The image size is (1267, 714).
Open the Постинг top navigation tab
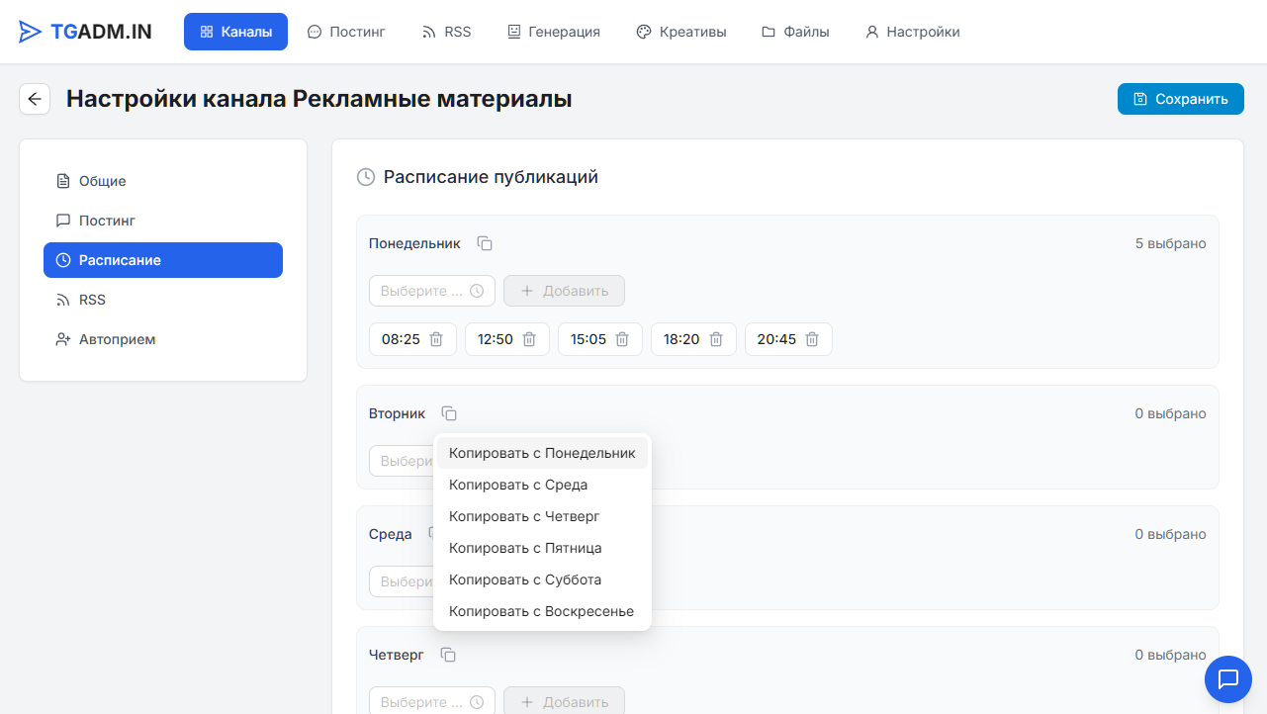pos(346,32)
